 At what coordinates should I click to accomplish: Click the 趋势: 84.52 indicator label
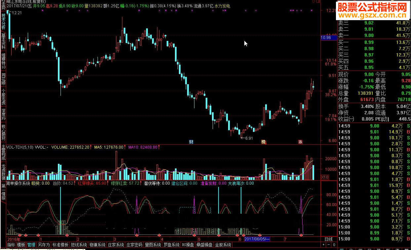(x=63, y=183)
